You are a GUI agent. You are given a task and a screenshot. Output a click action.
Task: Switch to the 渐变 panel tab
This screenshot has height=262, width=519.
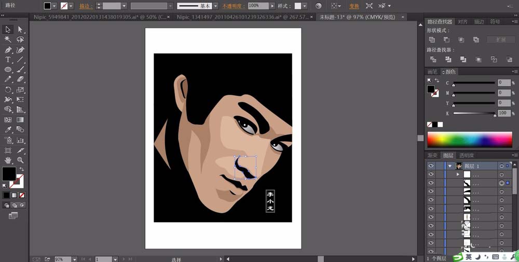pos(433,155)
